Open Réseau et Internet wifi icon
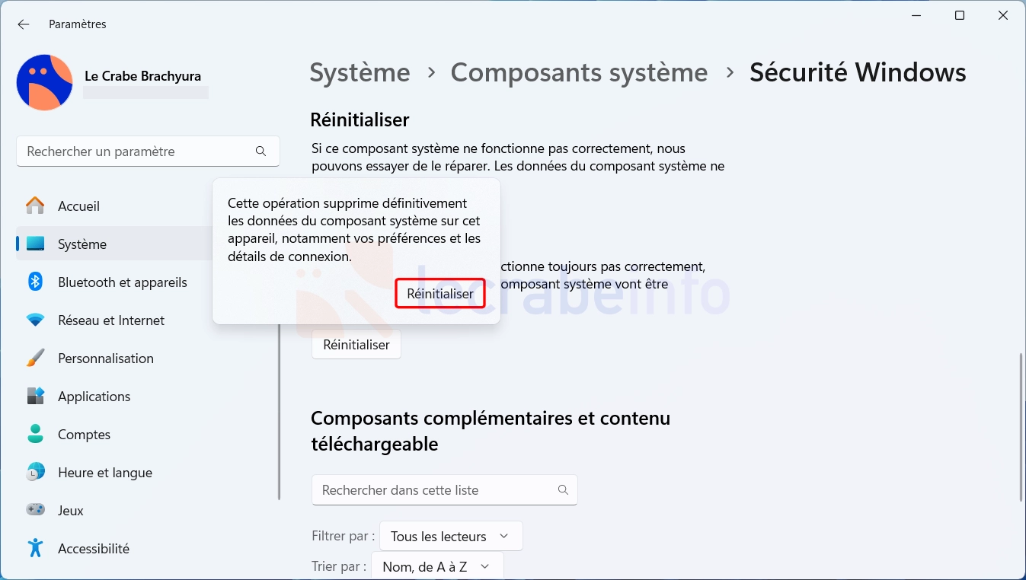Viewport: 1026px width, 580px height. [35, 320]
